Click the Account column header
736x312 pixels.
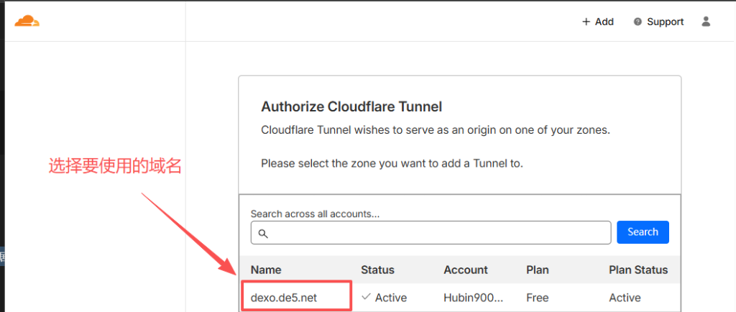click(466, 270)
